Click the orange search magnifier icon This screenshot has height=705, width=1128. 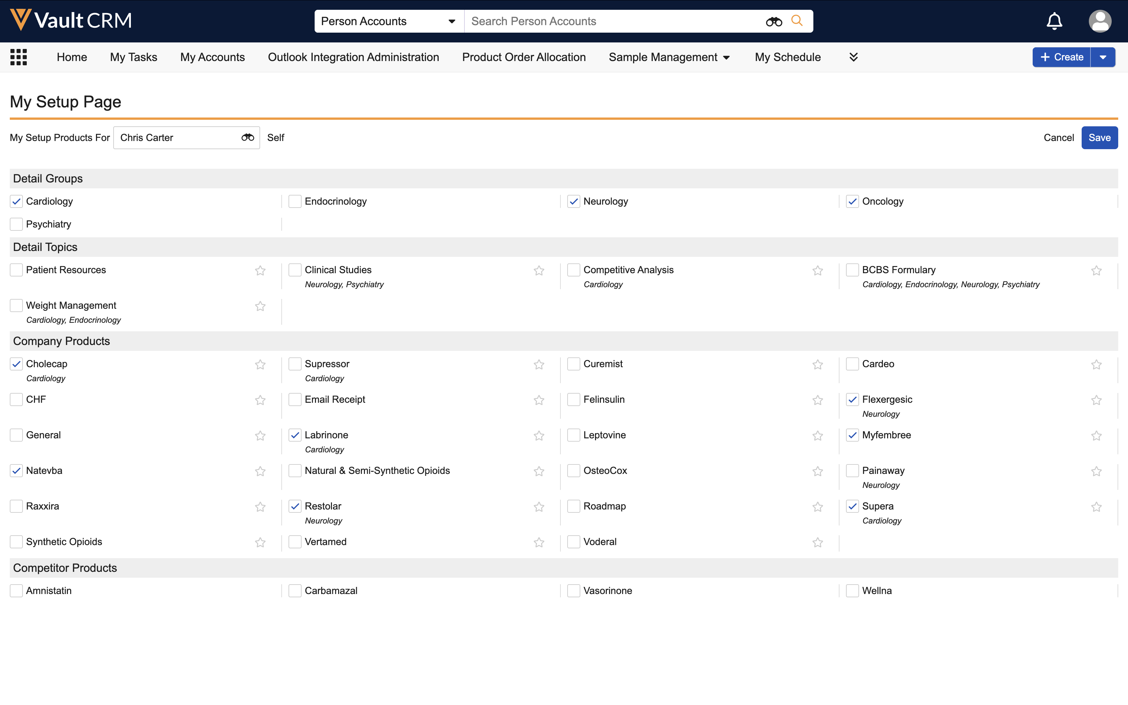(797, 21)
